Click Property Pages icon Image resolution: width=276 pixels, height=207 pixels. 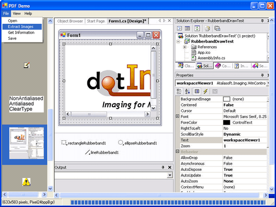click(215, 92)
